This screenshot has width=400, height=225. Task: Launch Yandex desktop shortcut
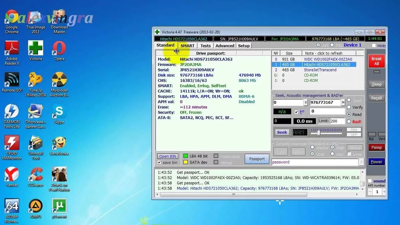point(12,177)
